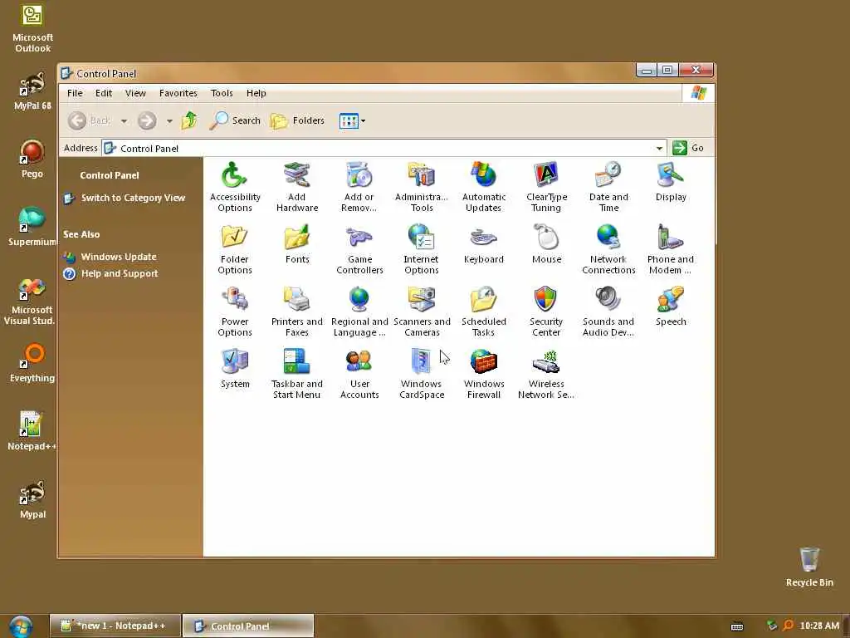Open Help and Support link
Image resolution: width=850 pixels, height=638 pixels.
coord(120,273)
